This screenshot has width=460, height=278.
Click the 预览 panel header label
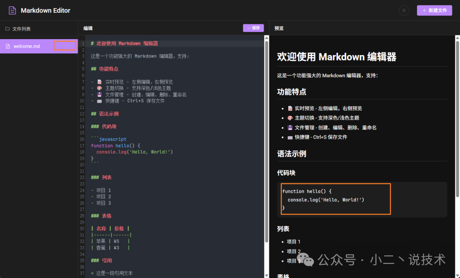pos(279,28)
